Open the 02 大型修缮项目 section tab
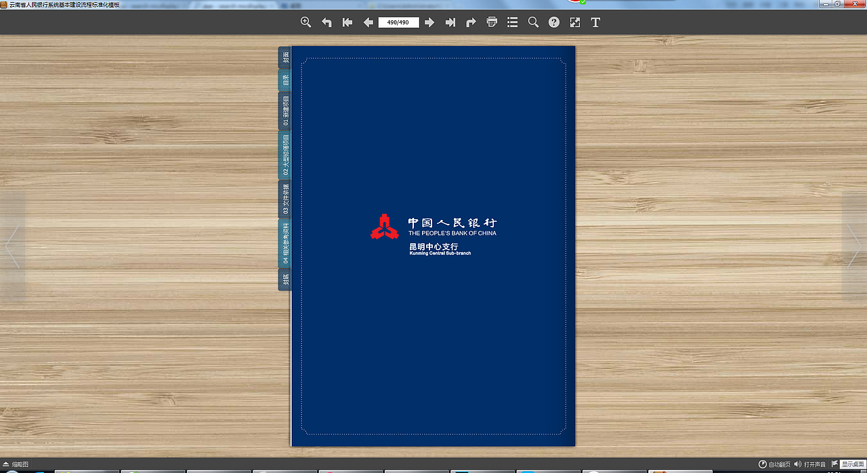This screenshot has width=867, height=473. (284, 156)
